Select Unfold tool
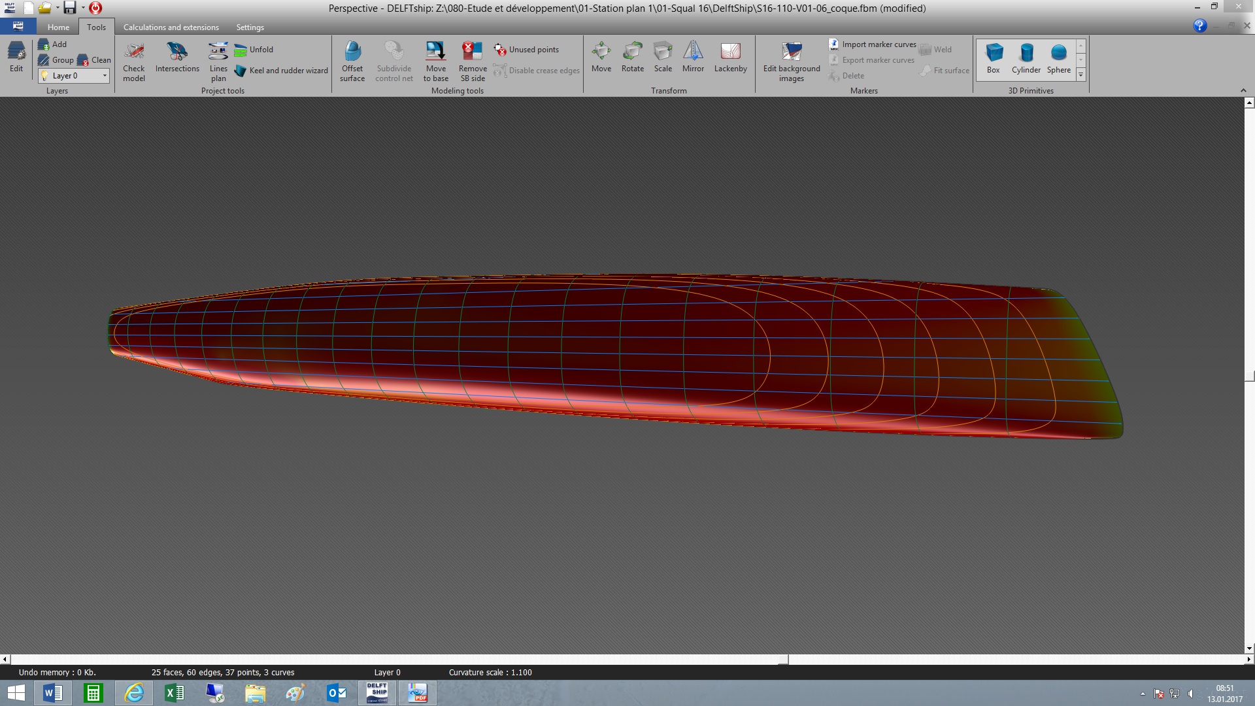The width and height of the screenshot is (1255, 706). click(254, 50)
